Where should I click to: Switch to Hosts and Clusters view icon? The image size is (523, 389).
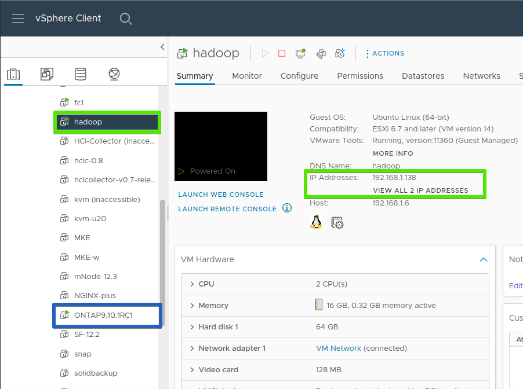(x=13, y=74)
